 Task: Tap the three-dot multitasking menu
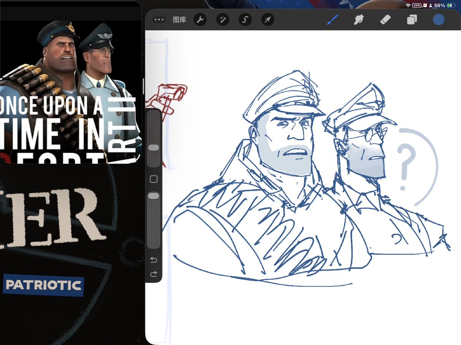pyautogui.click(x=159, y=20)
